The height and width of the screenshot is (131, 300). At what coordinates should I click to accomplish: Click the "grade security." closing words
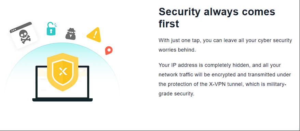point(176,94)
